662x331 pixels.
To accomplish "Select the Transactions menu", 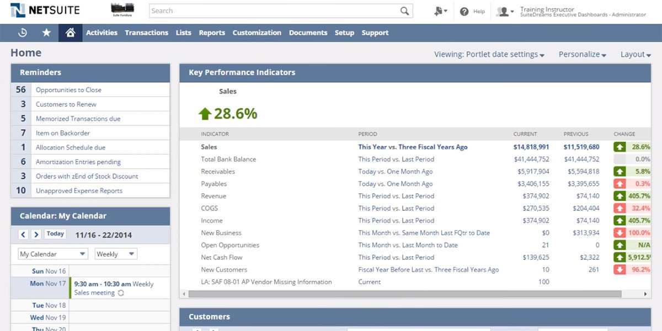I will coord(146,33).
